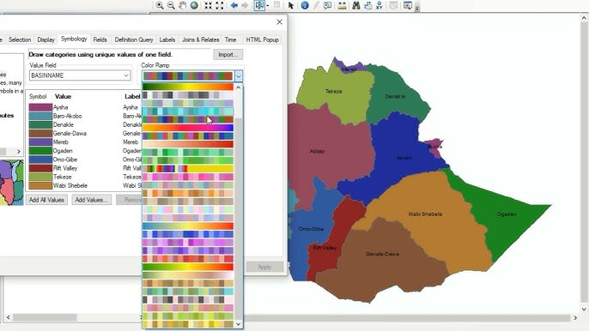Open the Find binoculars tool
Viewport: 589px width, 331px height.
[356, 5]
